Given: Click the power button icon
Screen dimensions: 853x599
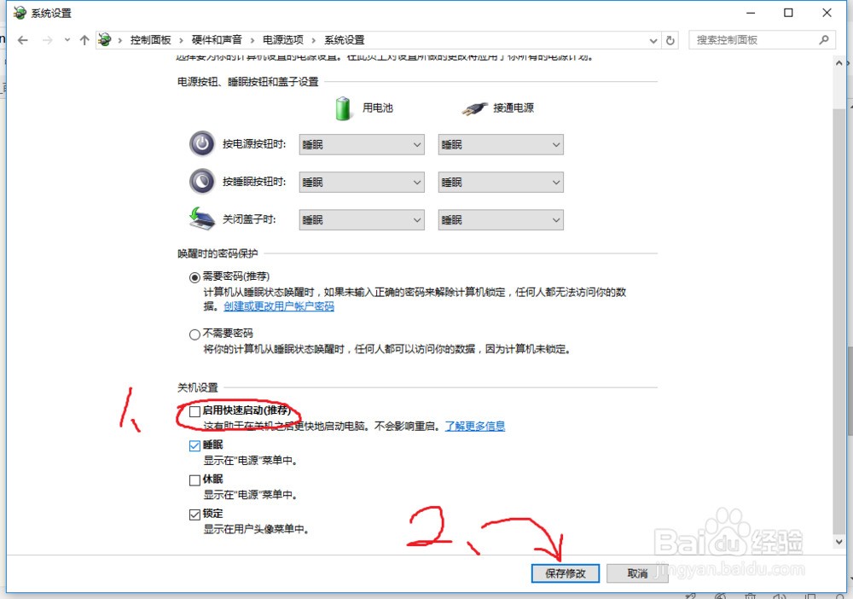Looking at the screenshot, I should (x=202, y=144).
